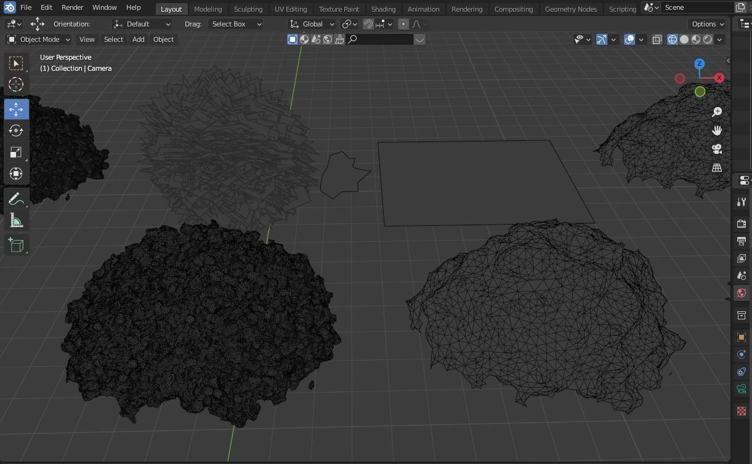Viewport: 752px width, 464px height.
Task: Switch to the Geometry Nodes workspace tab
Action: pos(571,9)
